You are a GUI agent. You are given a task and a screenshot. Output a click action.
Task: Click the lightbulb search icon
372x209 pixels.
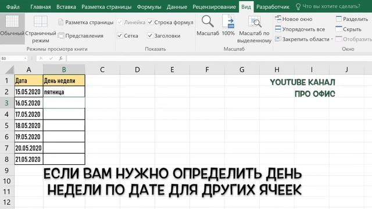point(298,6)
